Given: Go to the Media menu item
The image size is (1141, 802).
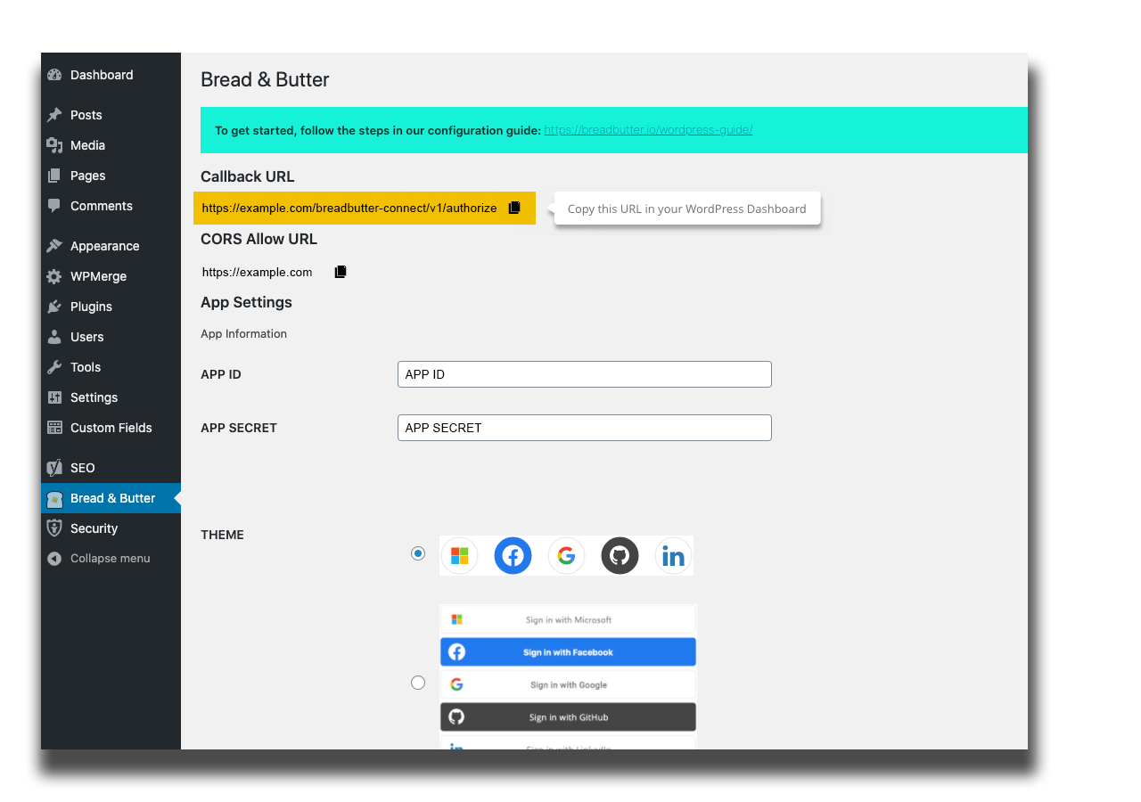Looking at the screenshot, I should pos(111,145).
